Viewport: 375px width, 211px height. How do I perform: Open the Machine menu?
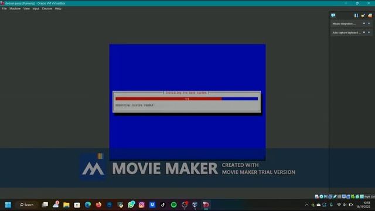pyautogui.click(x=15, y=9)
